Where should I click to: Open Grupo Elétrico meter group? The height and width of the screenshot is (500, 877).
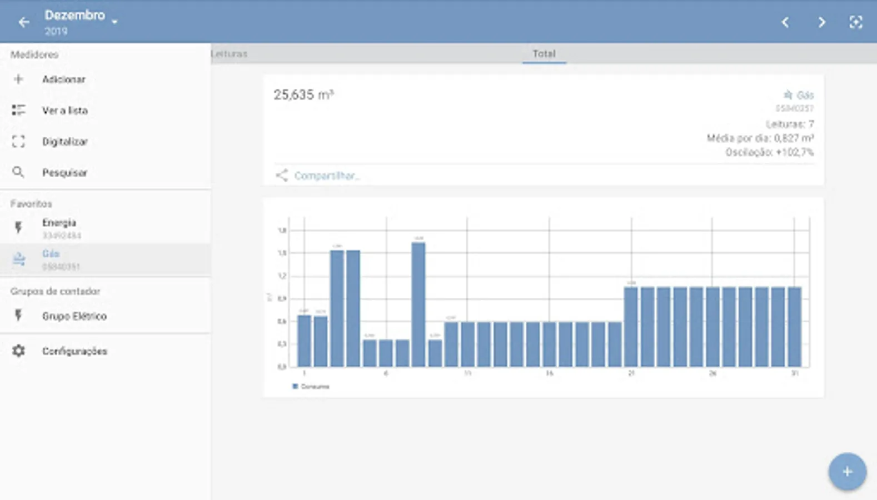click(x=106, y=316)
